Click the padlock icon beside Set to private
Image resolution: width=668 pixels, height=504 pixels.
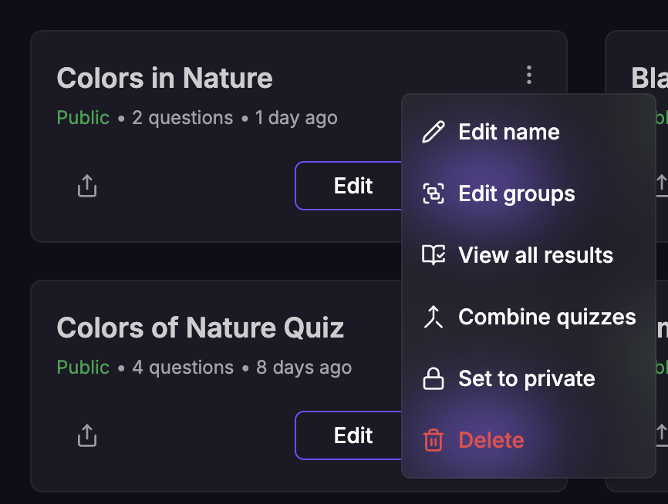pos(434,378)
